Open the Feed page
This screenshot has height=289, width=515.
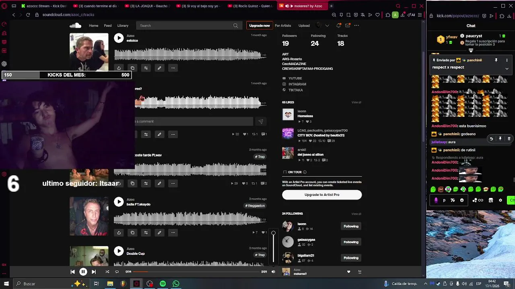coord(108,26)
